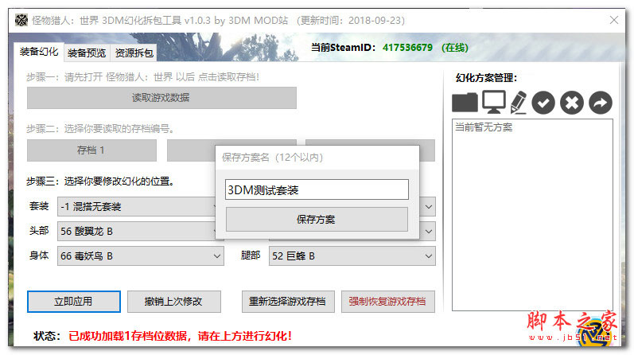Click the 当前暂无方案 list entry
This screenshot has width=634, height=355.
[484, 127]
